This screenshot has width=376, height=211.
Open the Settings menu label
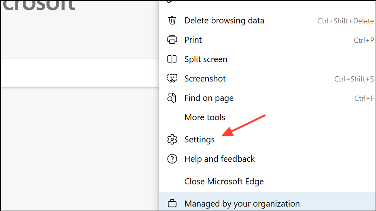pyautogui.click(x=200, y=140)
